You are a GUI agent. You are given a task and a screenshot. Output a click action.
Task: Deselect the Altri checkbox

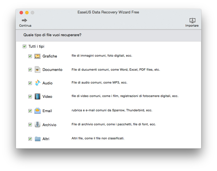tap(30, 139)
